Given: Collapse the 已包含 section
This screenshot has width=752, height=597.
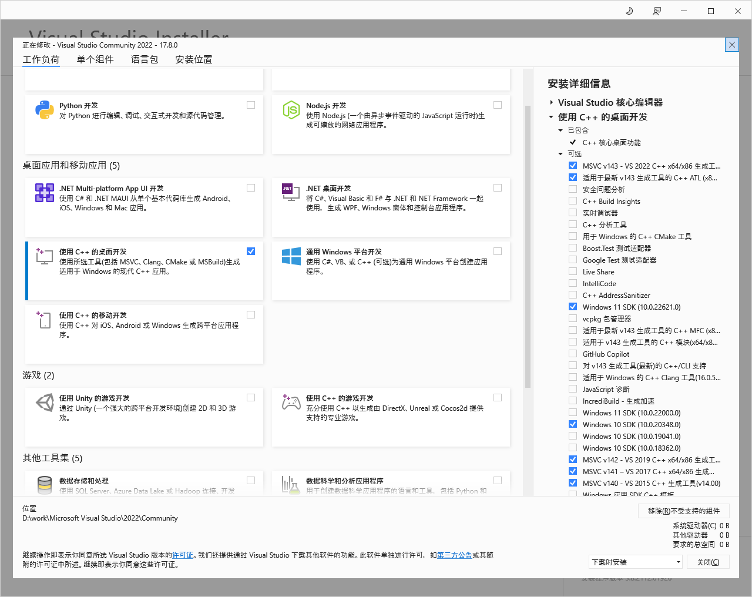Looking at the screenshot, I should pyautogui.click(x=560, y=130).
